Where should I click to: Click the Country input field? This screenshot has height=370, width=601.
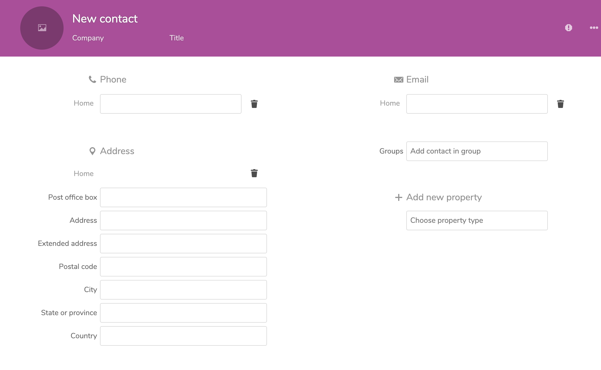point(183,336)
